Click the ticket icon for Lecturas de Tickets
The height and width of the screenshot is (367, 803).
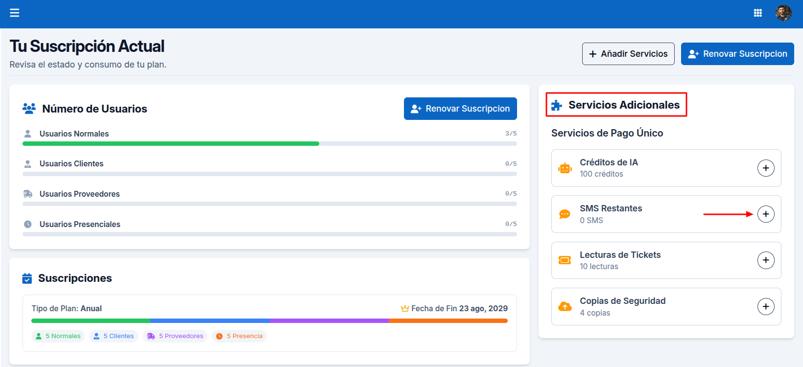pyautogui.click(x=565, y=260)
